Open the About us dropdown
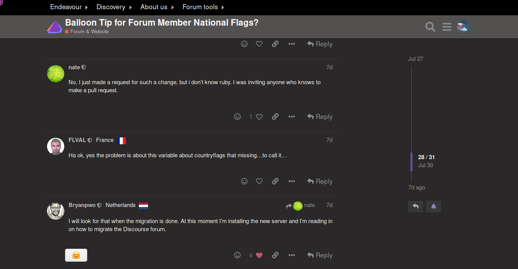 point(154,7)
